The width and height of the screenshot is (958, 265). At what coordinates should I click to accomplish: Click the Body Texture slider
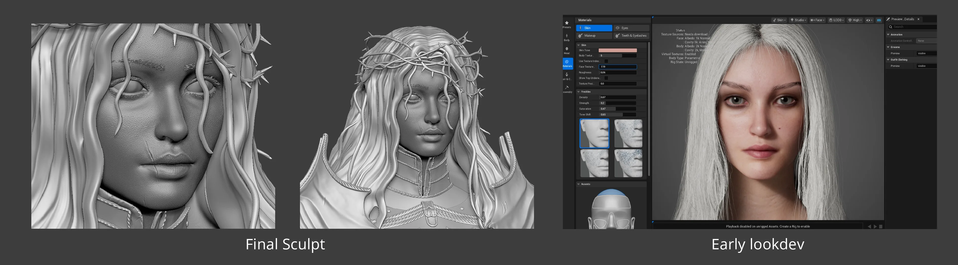(x=618, y=56)
